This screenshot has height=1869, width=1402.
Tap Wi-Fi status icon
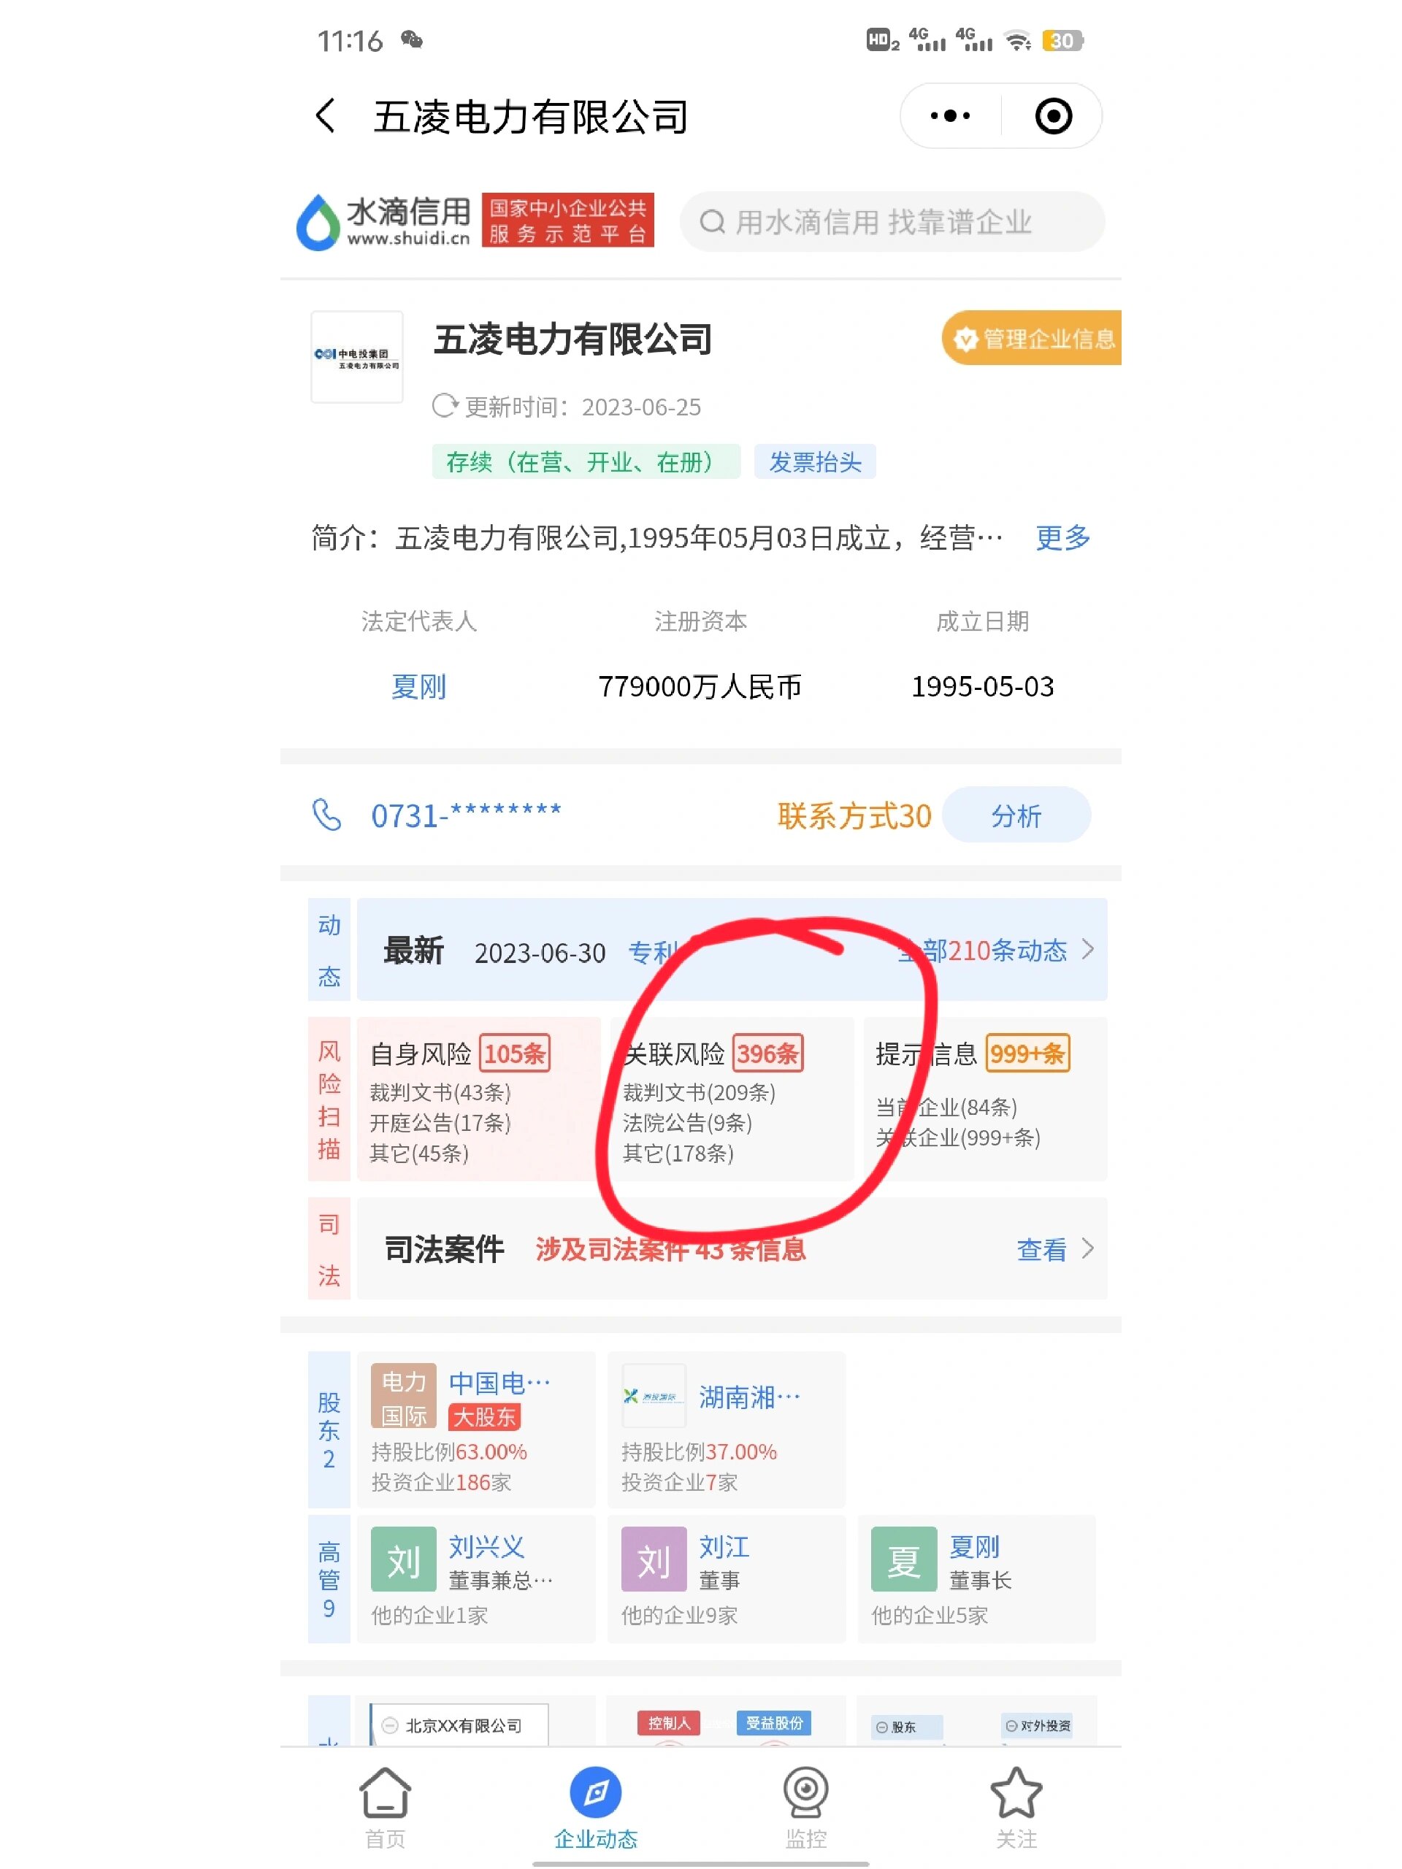(x=1017, y=39)
